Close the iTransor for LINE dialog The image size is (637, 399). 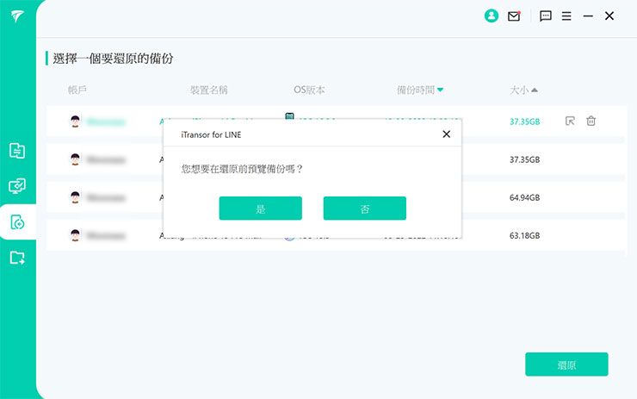446,134
